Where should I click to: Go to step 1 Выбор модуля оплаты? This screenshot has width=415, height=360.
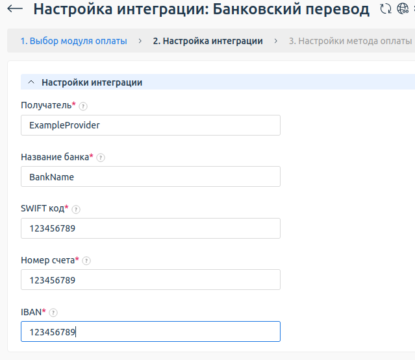pos(74,41)
